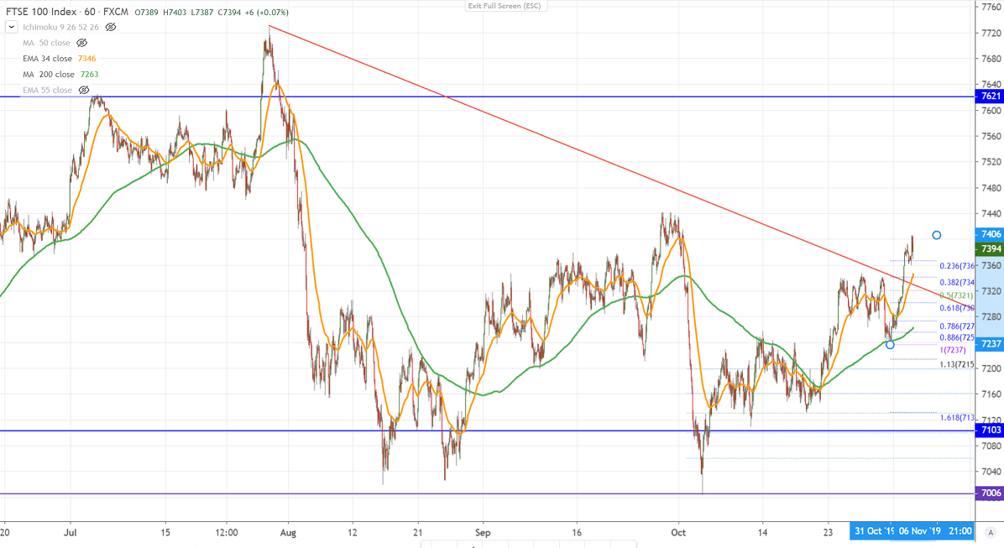Click the O7389 open price value
The image size is (1004, 548).
tap(147, 12)
